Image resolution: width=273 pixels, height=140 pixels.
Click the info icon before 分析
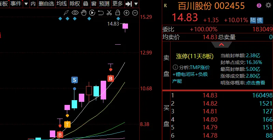175,67
